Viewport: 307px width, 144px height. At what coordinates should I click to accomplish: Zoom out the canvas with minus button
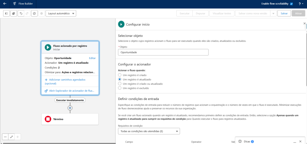5,137
